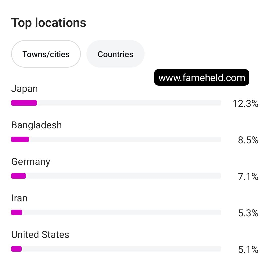This screenshot has height=278, width=270.
Task: Click the magenta fill of United States bar
Action: (x=16, y=249)
